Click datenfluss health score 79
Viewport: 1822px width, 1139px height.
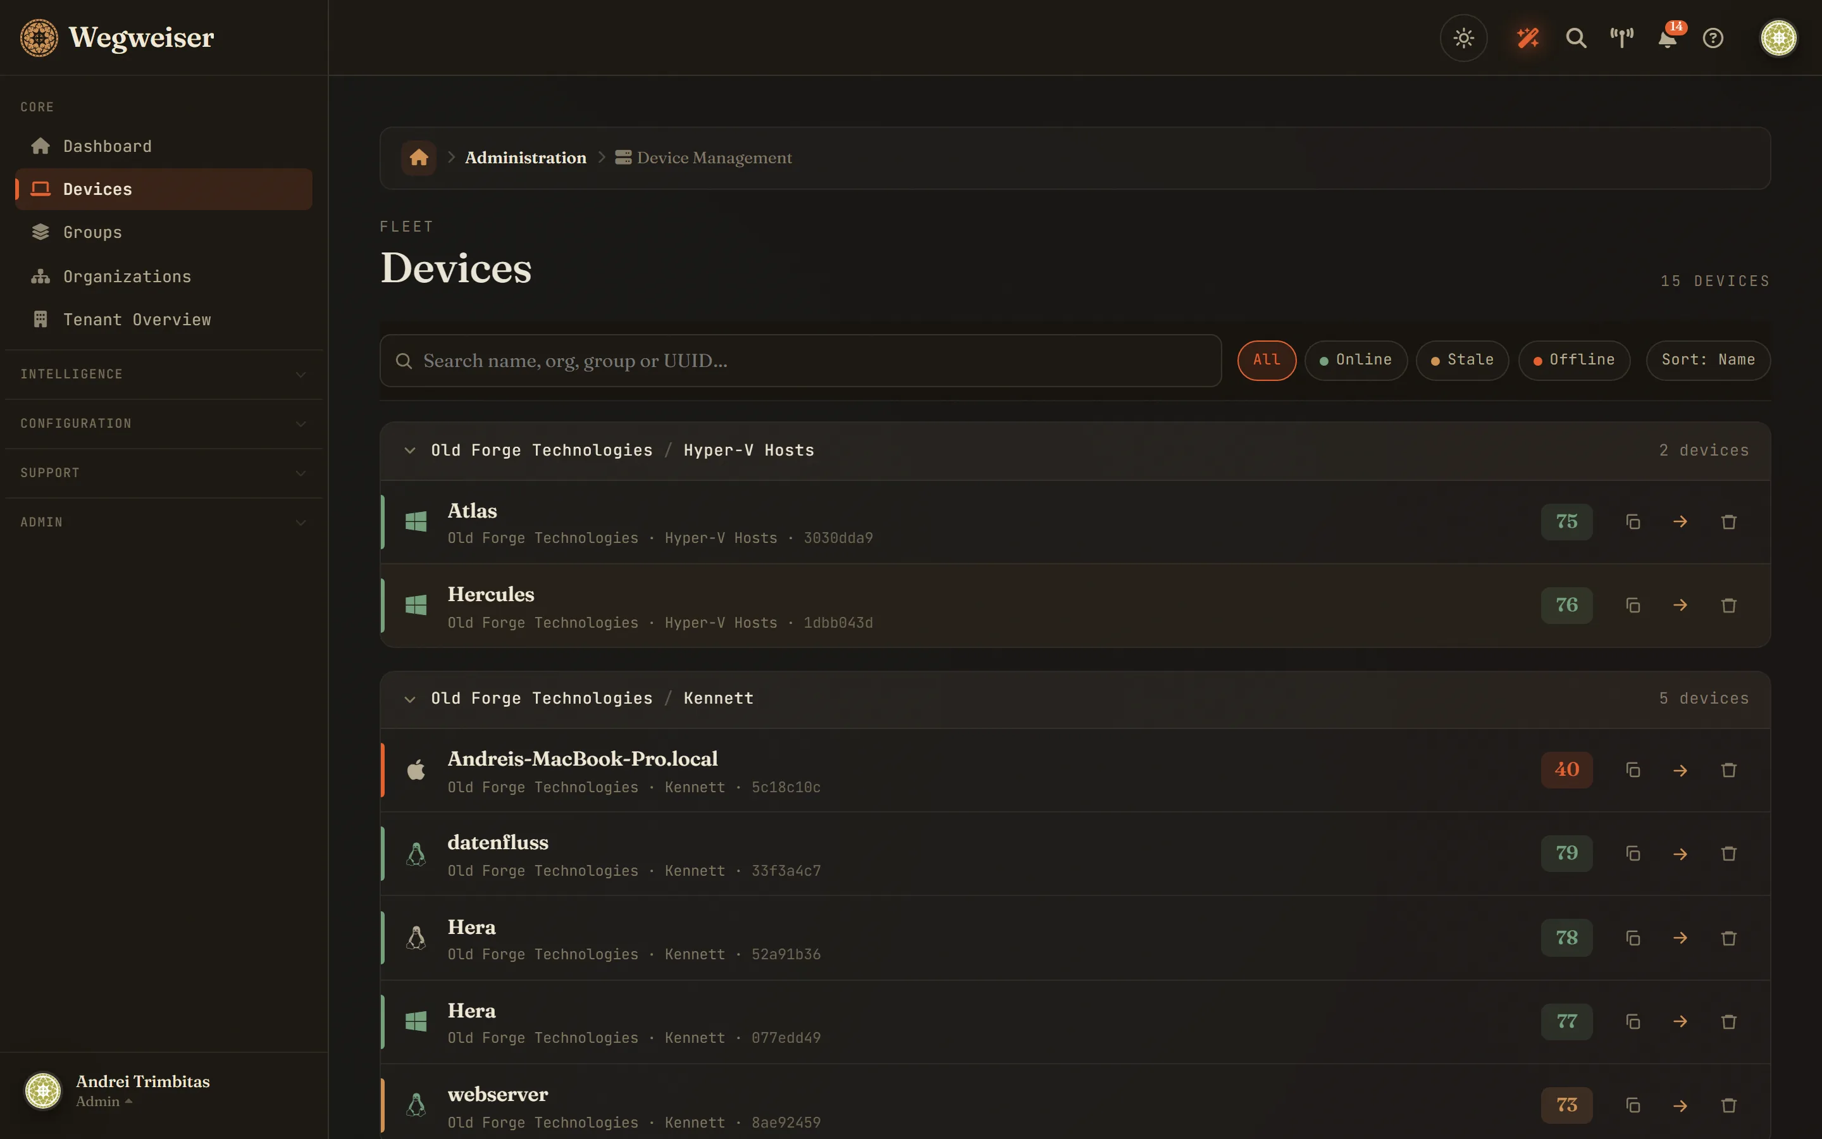click(x=1567, y=854)
